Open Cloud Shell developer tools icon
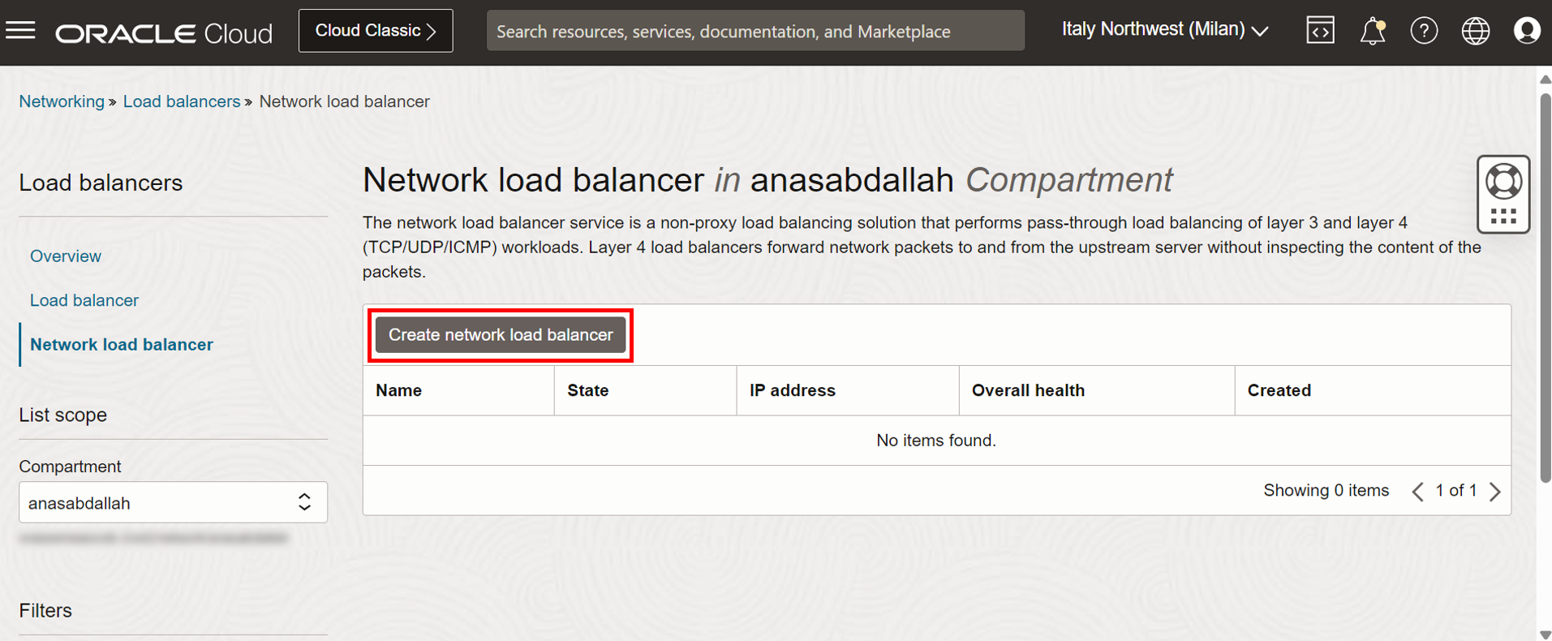This screenshot has height=641, width=1552. coord(1320,31)
